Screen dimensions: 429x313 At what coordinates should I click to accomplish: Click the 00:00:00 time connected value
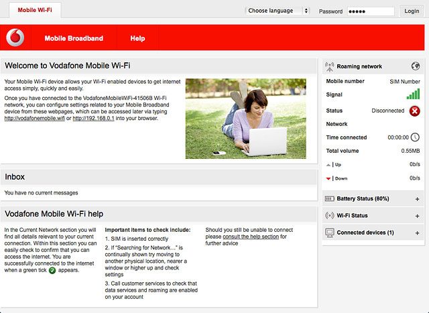398,137
